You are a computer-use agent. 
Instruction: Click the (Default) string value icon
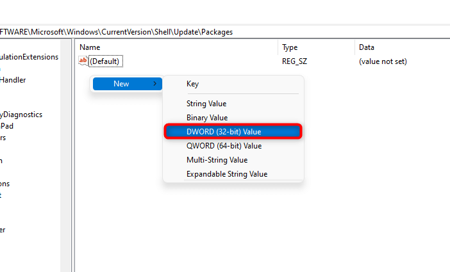(83, 61)
